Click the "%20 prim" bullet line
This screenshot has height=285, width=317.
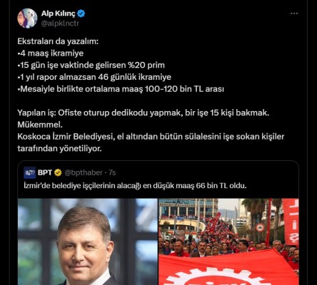click(x=91, y=65)
